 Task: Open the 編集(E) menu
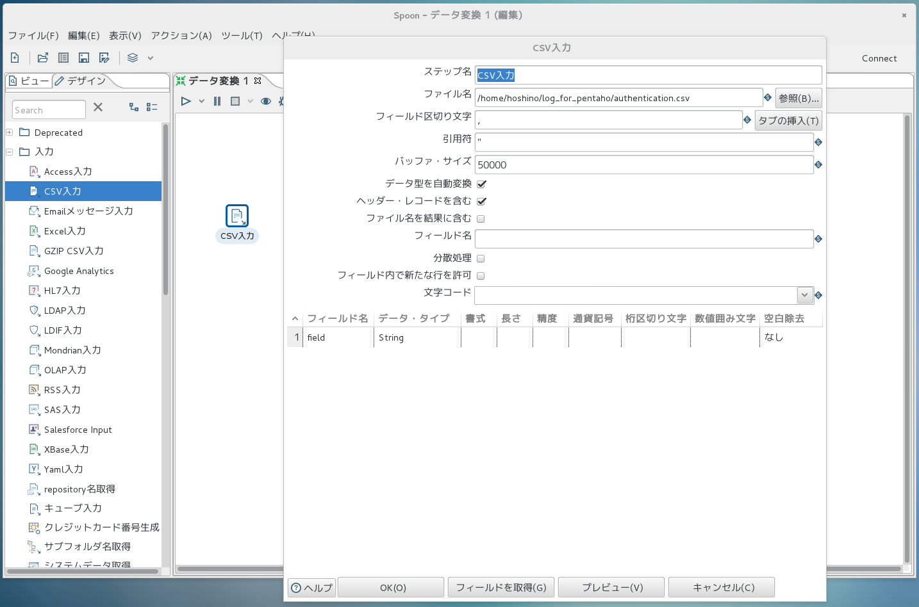84,36
